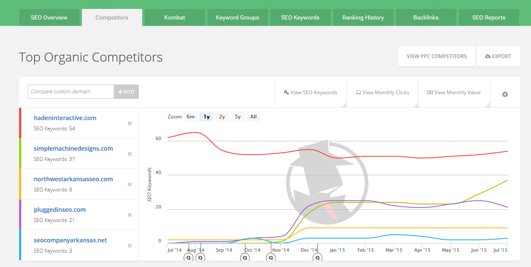Click the 40 value on the y-axis
This screenshot has width=531, height=267.
pyautogui.click(x=158, y=173)
